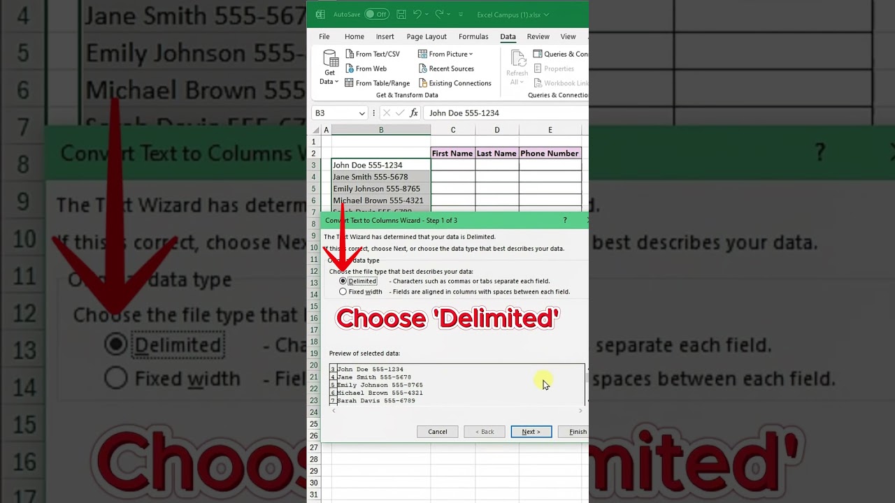Switch to the Insert tab
Image resolution: width=895 pixels, height=503 pixels.
[385, 36]
